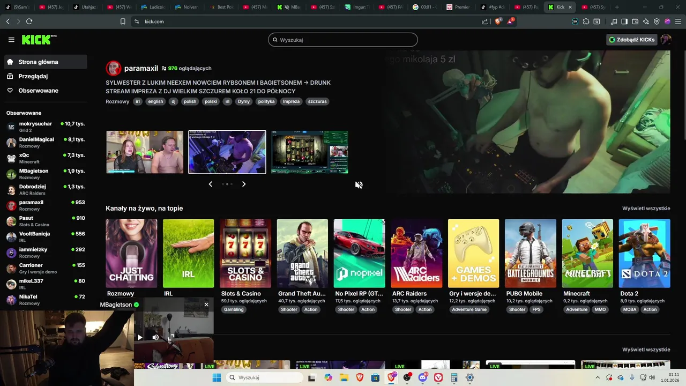Open the Minecraft category card
Screen dimensions: 686x386
click(x=587, y=253)
